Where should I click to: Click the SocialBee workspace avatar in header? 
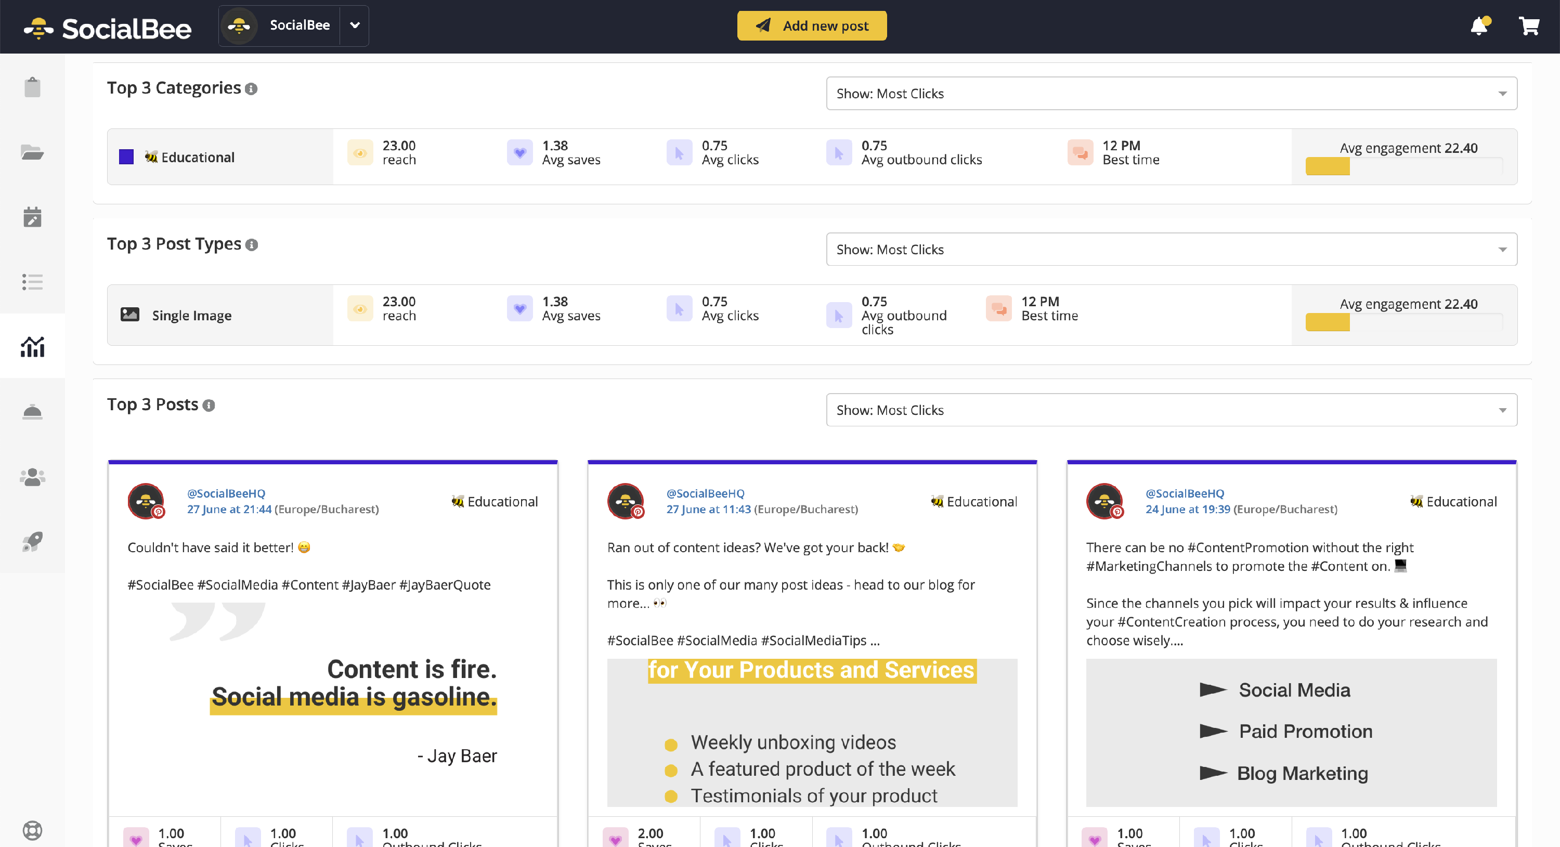[239, 25]
